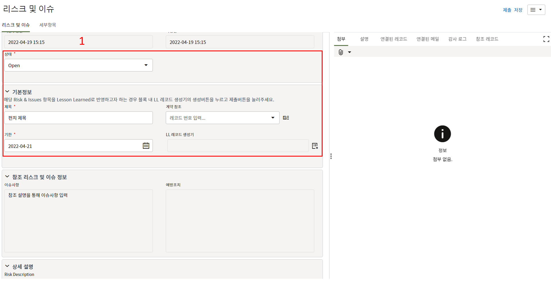This screenshot has height=281, width=551.
Task: Collapse the 기본정보 section
Action: tap(7, 92)
